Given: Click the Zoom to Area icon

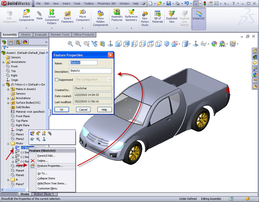Looking at the screenshot, I should point(78,44).
